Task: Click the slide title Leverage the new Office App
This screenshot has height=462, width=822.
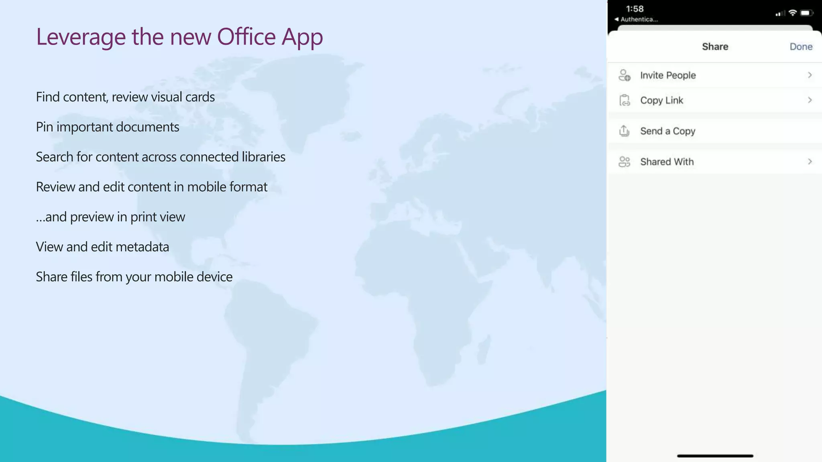Action: tap(179, 37)
